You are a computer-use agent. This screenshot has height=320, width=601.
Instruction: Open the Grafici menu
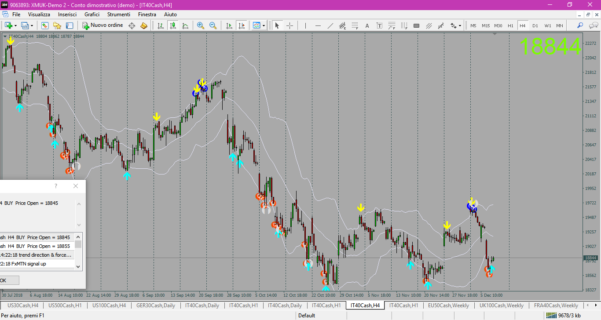click(92, 15)
